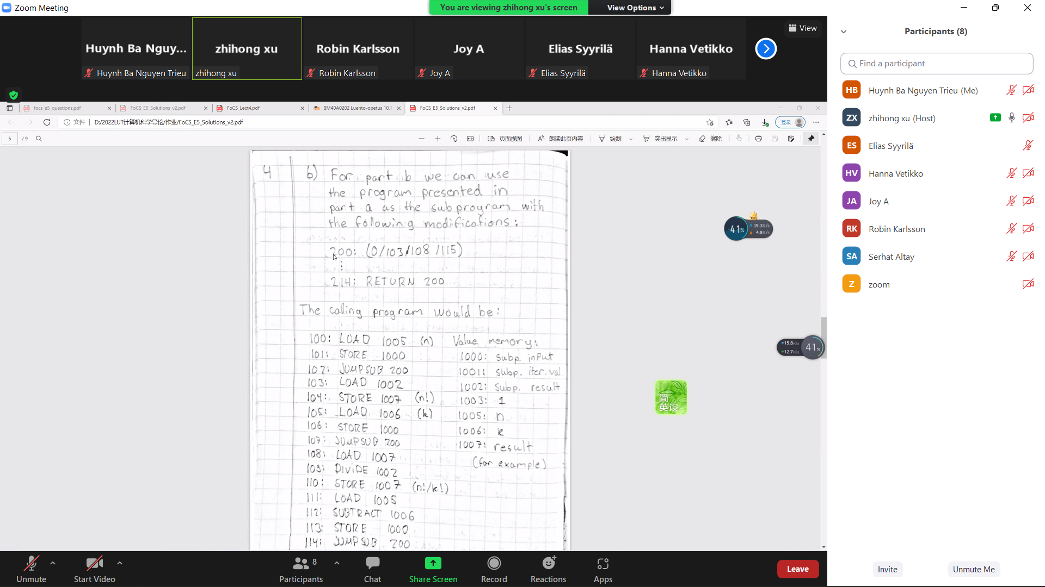Open the Chat panel
Image resolution: width=1045 pixels, height=587 pixels.
point(372,569)
